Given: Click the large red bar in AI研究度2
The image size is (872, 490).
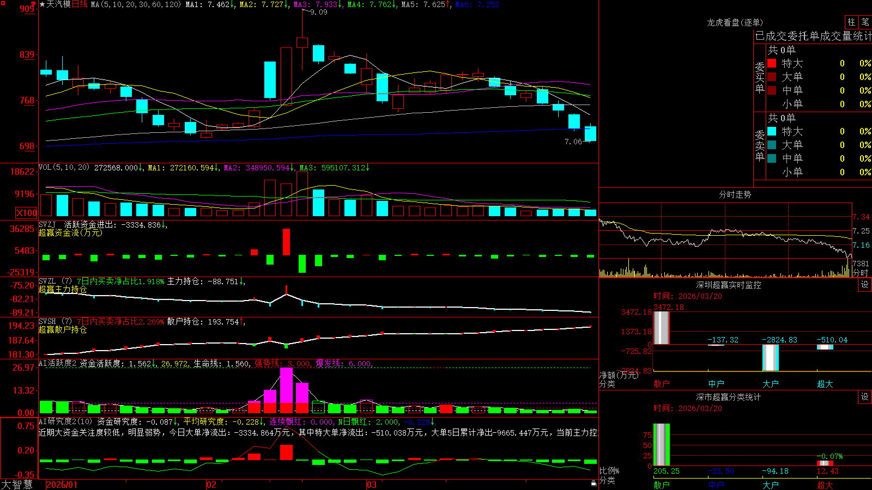Looking at the screenshot, I should pos(286,452).
